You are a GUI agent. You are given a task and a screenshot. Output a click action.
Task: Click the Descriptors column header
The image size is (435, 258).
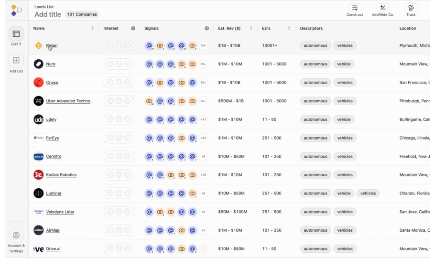point(311,28)
